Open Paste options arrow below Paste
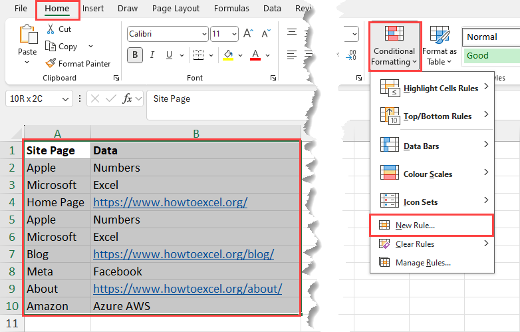 pos(27,63)
